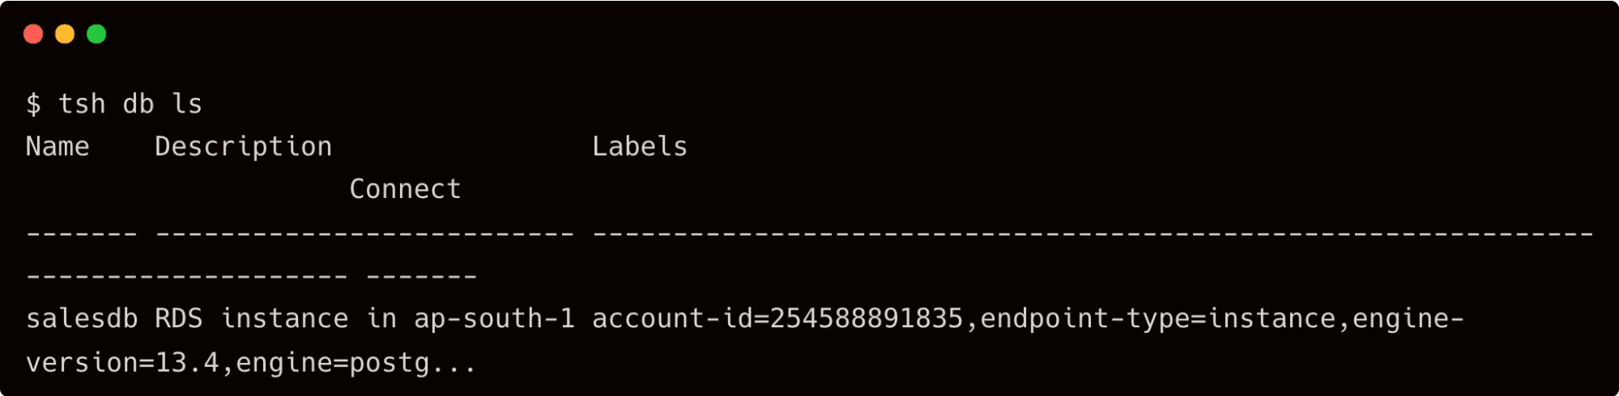Click the red close window button

(x=33, y=34)
